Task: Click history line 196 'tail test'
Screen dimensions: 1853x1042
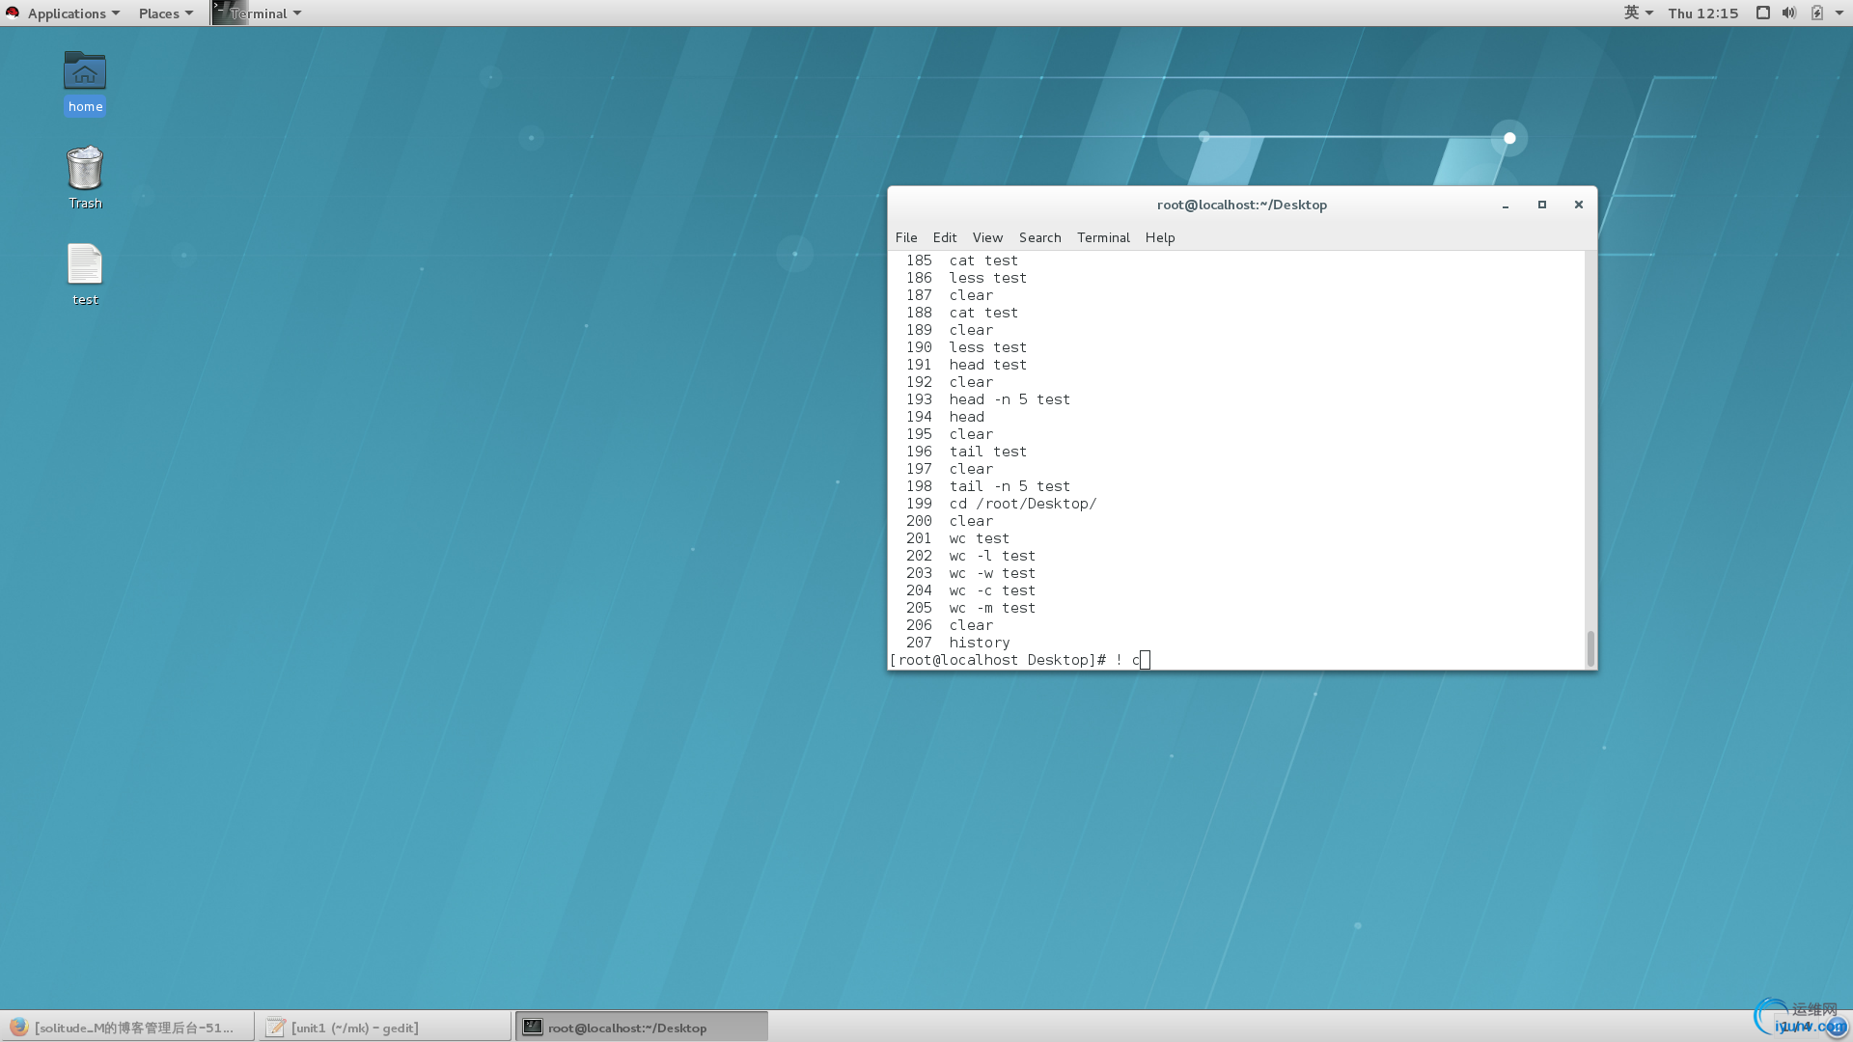Action: [987, 452]
